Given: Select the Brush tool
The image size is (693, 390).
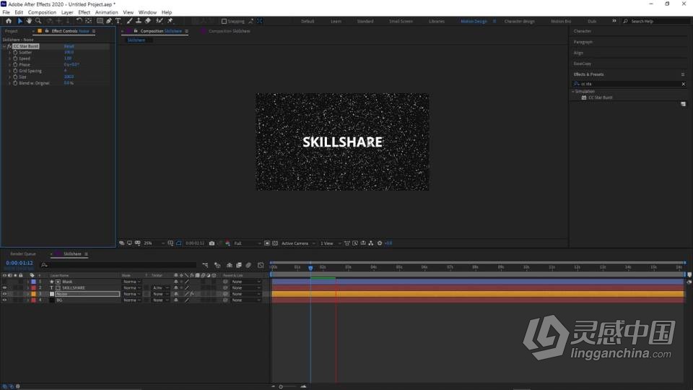Looking at the screenshot, I should (x=129, y=21).
